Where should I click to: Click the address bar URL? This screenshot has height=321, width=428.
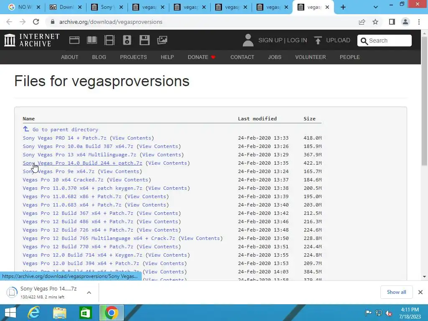111,22
